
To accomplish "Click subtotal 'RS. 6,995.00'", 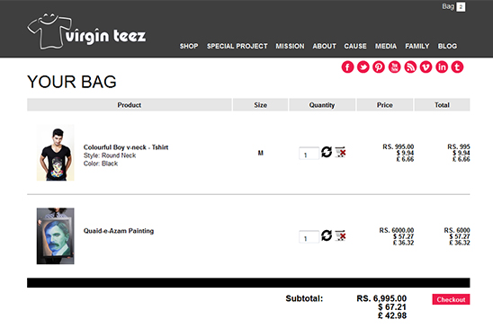I will pyautogui.click(x=381, y=298).
